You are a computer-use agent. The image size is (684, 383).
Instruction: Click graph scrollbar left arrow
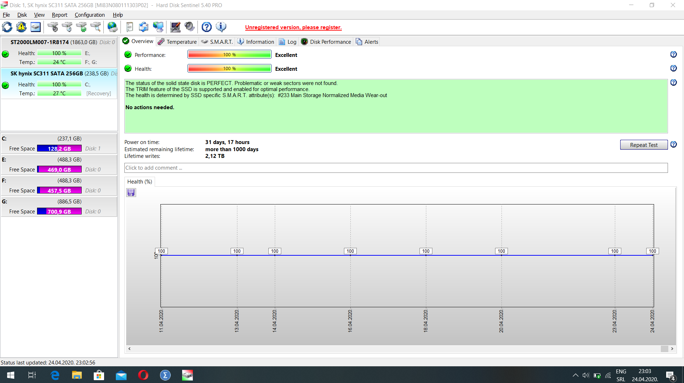(x=129, y=349)
